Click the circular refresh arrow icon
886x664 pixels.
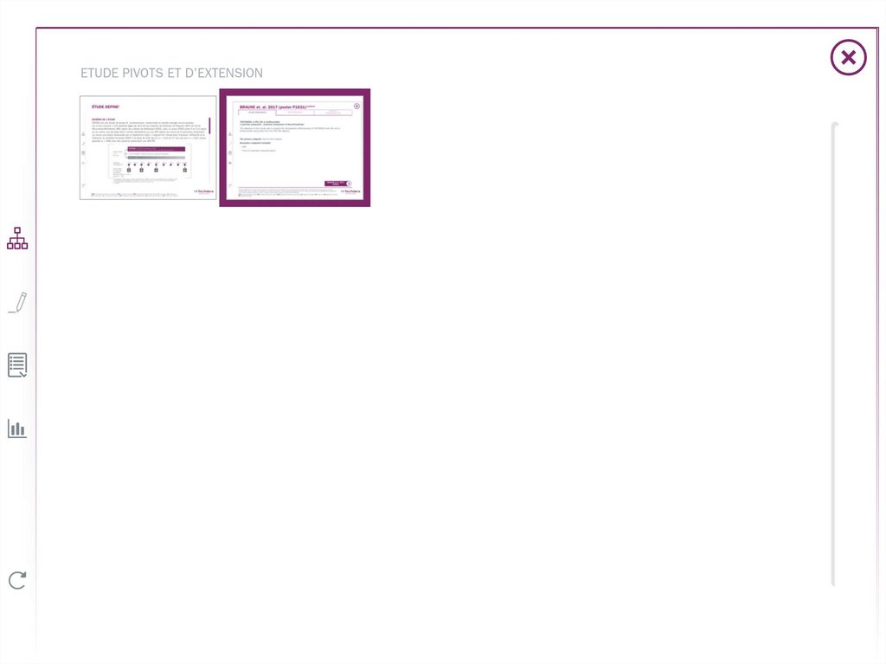[17, 580]
